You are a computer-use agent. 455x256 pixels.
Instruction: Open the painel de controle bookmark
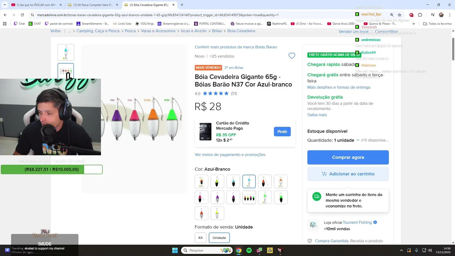(59, 24)
